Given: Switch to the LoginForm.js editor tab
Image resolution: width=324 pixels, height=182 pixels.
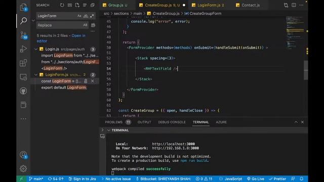Looking at the screenshot, I should [x=211, y=5].
